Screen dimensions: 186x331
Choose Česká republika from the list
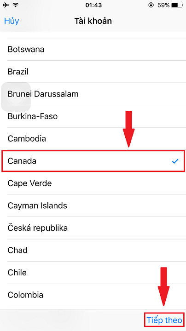93,228
